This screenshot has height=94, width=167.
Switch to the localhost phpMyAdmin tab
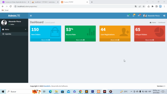tap(45, 2)
